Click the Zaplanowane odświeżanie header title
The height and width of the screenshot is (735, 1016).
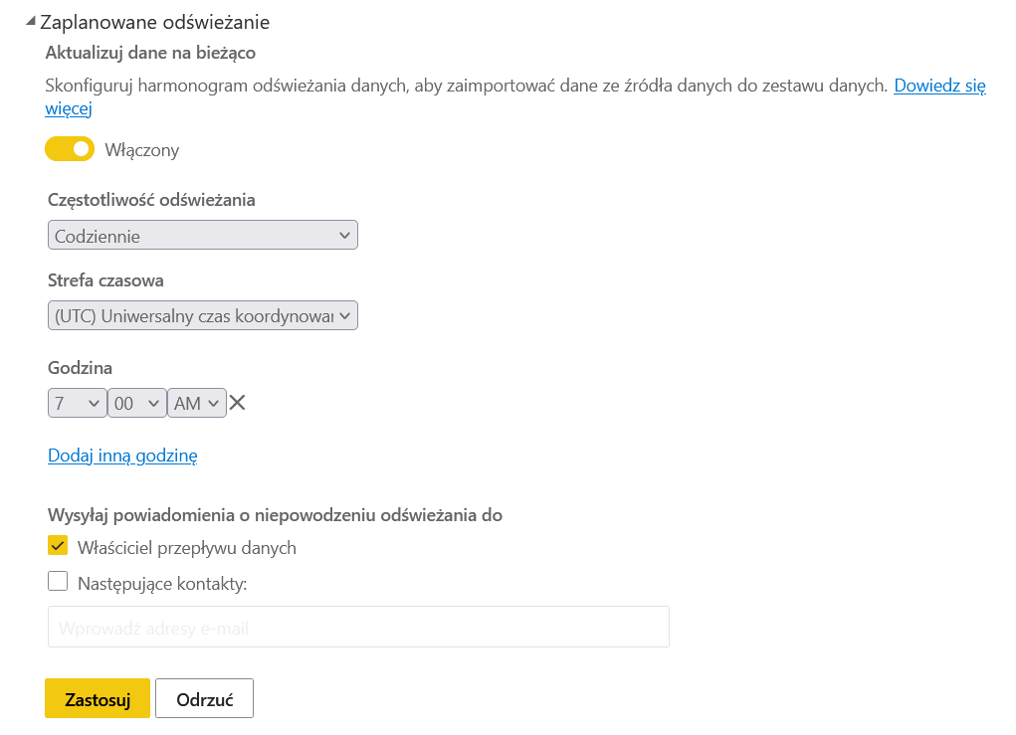tap(154, 21)
